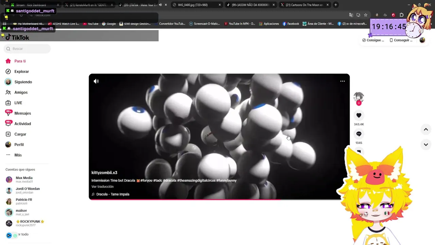The width and height of the screenshot is (435, 245).
Task: Open the profile avatar in header
Action: (x=422, y=40)
